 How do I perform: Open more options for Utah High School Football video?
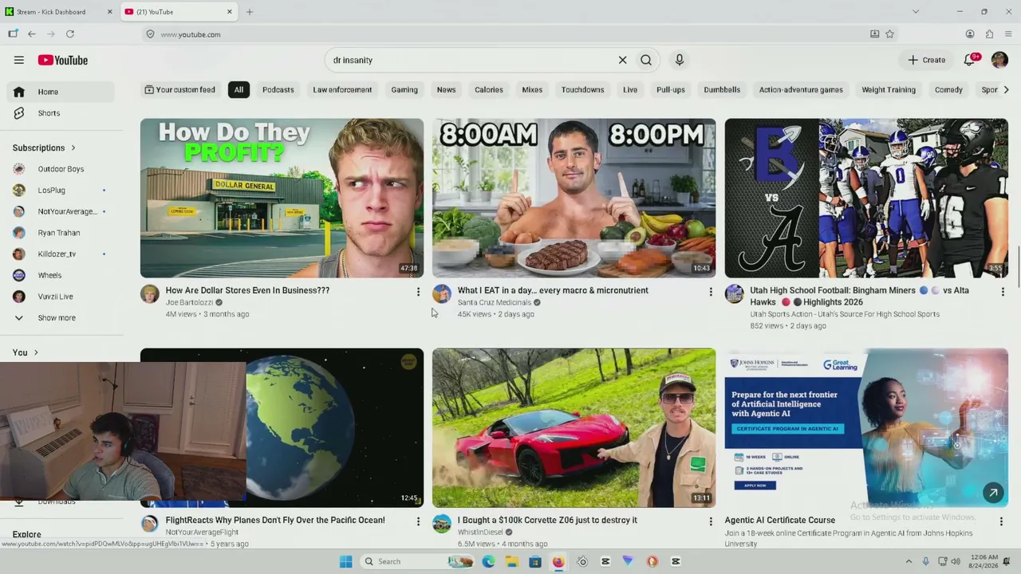tap(1003, 292)
